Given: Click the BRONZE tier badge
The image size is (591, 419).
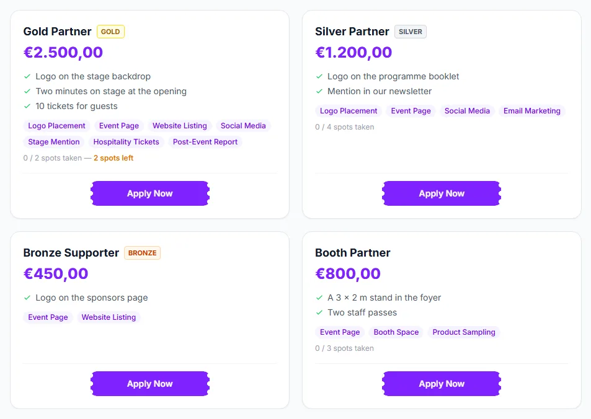Looking at the screenshot, I should pyautogui.click(x=142, y=253).
